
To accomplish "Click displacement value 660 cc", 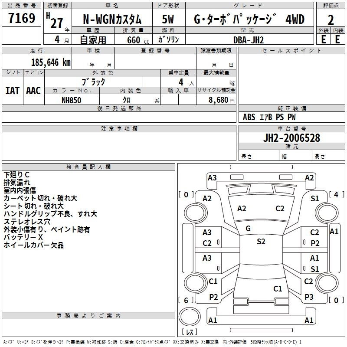I will coord(138,40).
